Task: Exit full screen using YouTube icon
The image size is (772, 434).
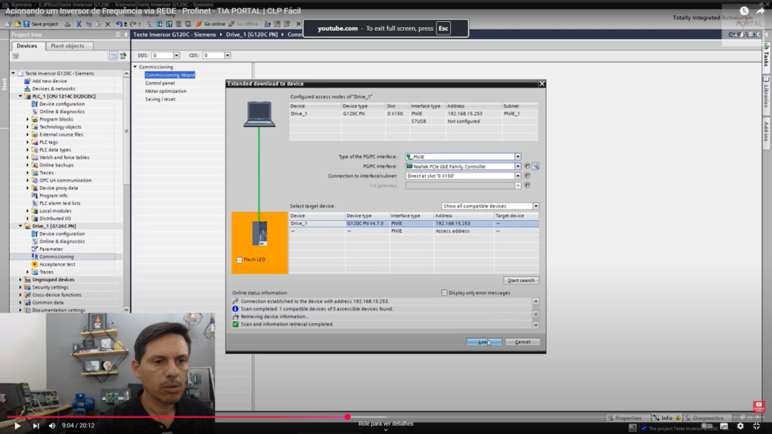Action: point(757,426)
